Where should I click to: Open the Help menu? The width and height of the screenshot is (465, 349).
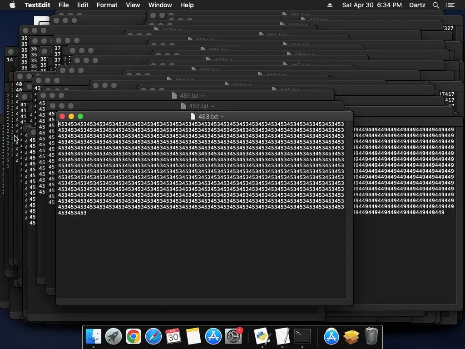[x=187, y=5]
